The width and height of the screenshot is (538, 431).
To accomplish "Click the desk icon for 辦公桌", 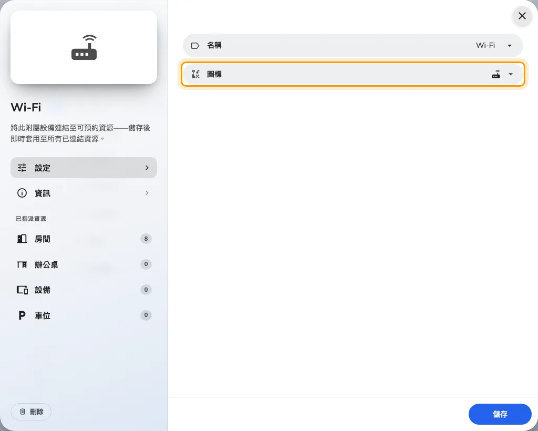I will point(22,264).
